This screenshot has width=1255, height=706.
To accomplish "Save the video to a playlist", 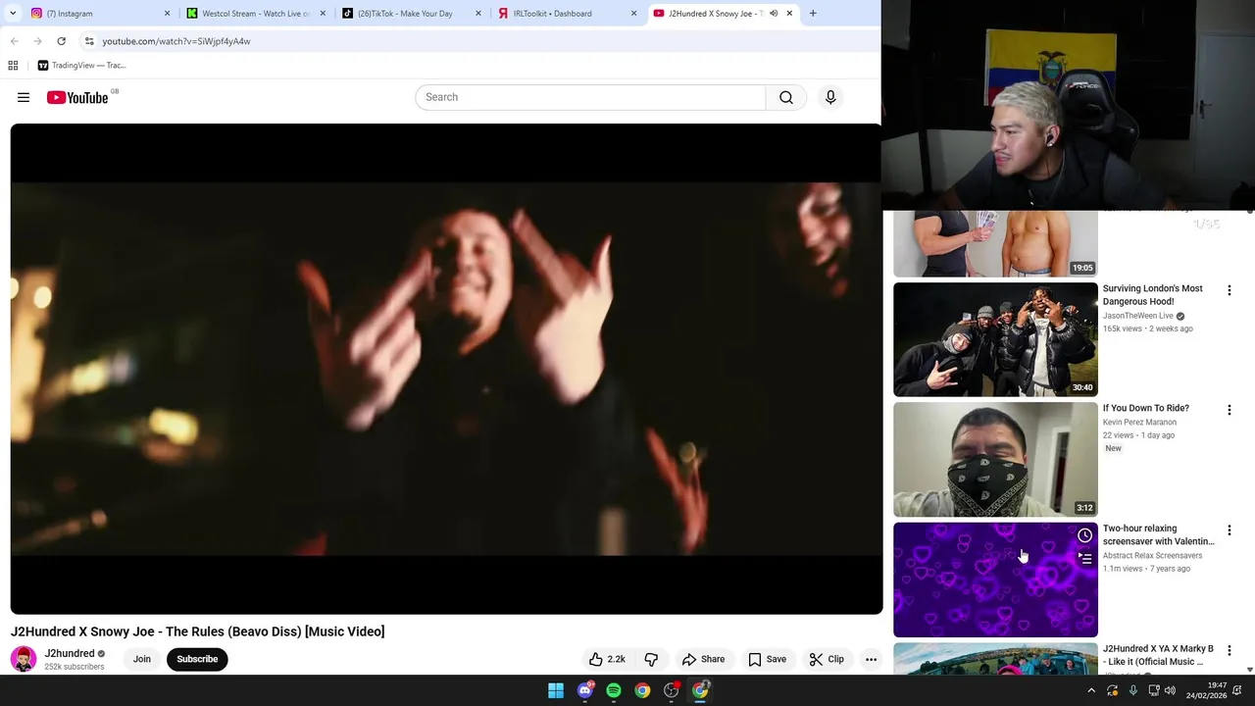I will click(767, 659).
